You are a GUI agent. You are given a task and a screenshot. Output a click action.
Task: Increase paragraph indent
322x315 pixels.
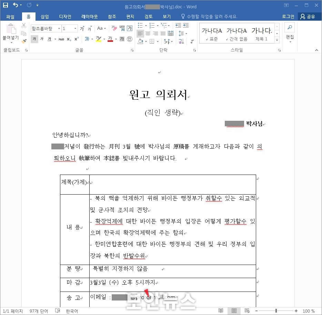click(x=185, y=25)
